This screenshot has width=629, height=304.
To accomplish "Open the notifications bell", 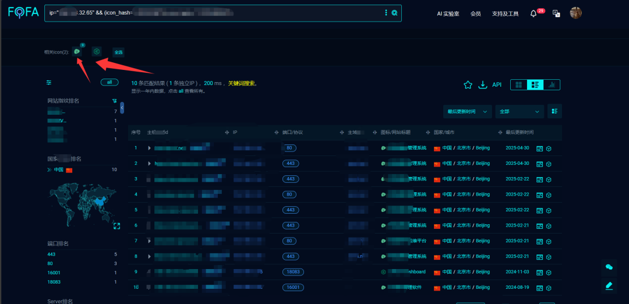I will point(533,13).
